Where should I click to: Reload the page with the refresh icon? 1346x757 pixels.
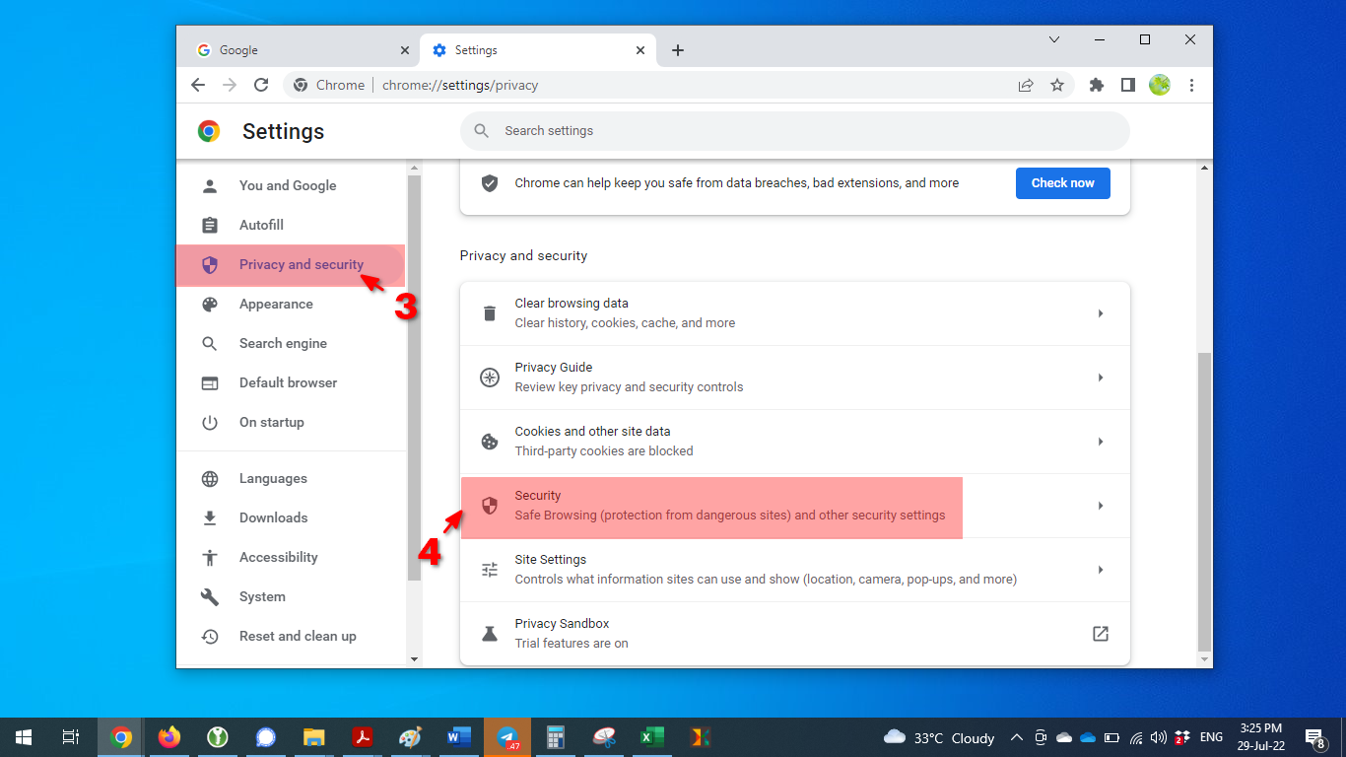261,85
